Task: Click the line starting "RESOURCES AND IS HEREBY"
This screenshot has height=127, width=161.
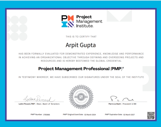Action: point(81,61)
